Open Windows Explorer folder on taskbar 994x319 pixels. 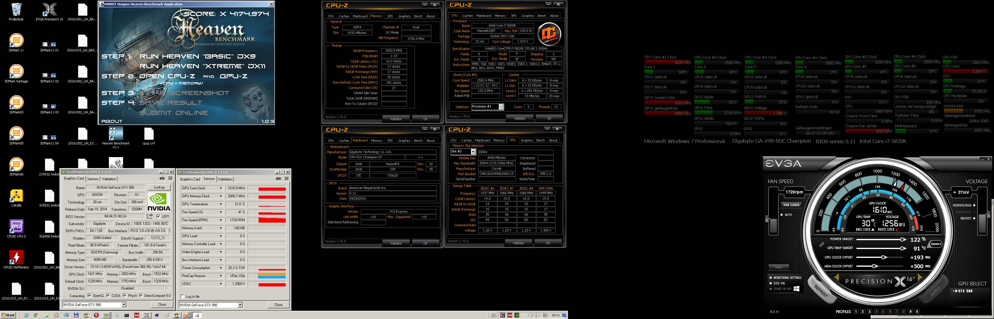[x=46, y=315]
